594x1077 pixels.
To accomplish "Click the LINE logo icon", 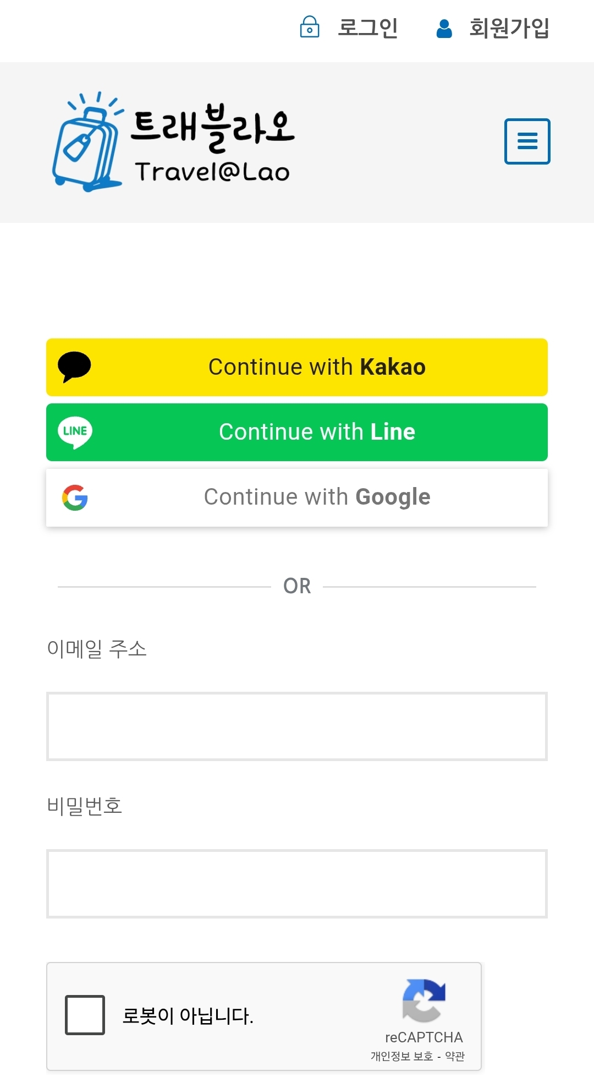I will pos(75,432).
